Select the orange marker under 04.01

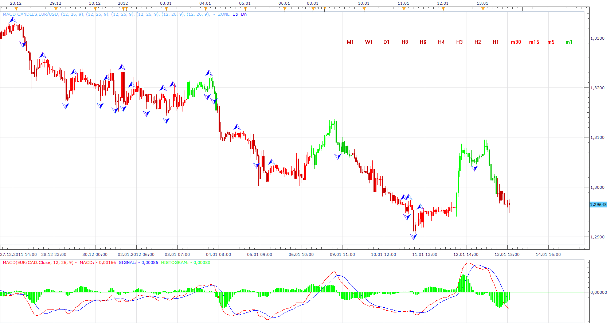point(206,9)
